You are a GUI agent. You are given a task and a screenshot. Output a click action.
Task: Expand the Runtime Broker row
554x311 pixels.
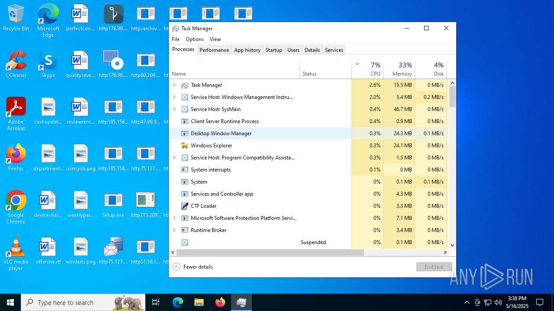click(x=174, y=230)
